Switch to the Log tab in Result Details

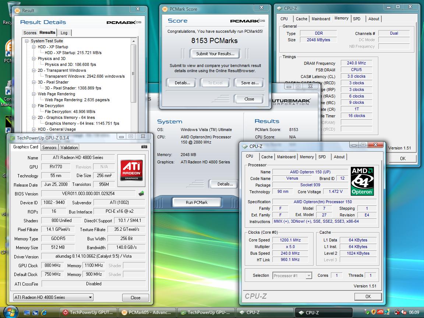tap(64, 33)
